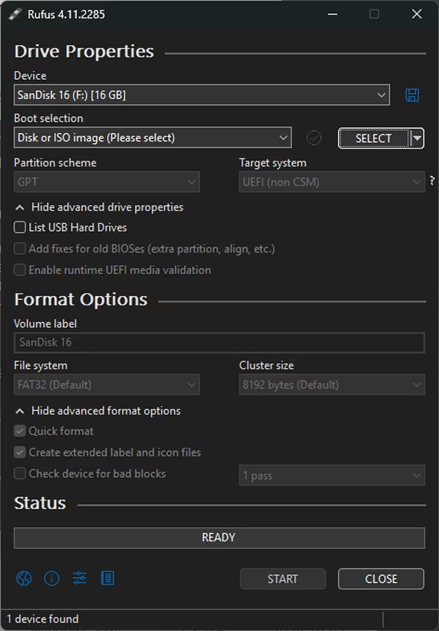This screenshot has width=439, height=631.
Task: Click the SELECT button split arrow
Action: [417, 138]
